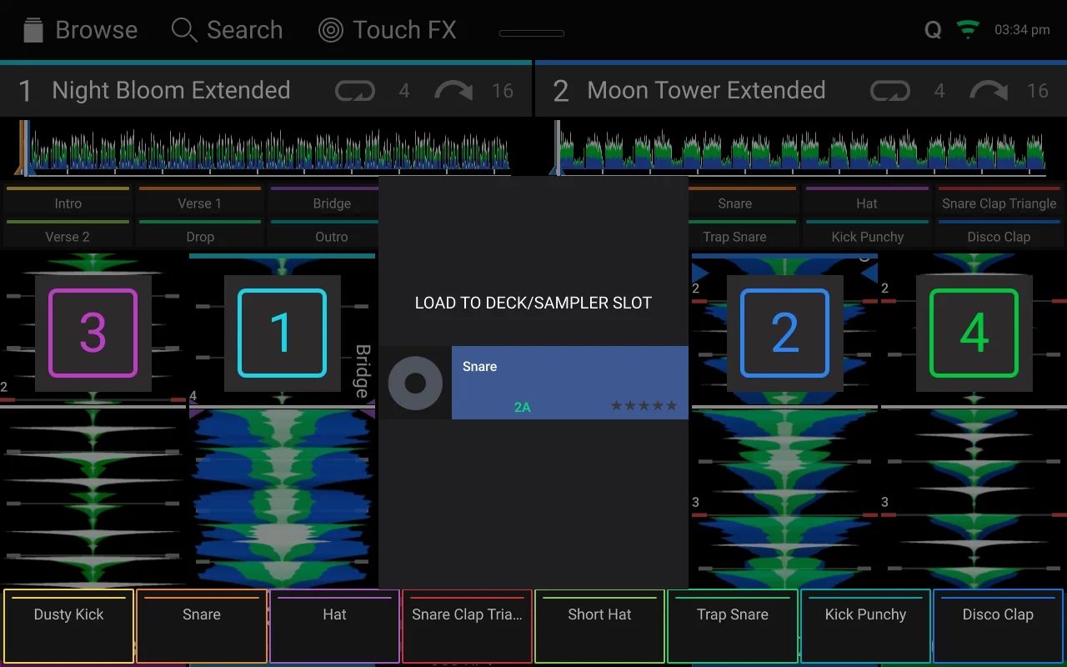The image size is (1067, 667).
Task: Trigger the Bridge hot cue
Action: (x=324, y=202)
